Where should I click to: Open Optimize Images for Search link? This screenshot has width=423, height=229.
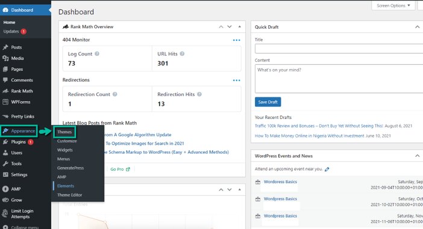tap(145, 144)
